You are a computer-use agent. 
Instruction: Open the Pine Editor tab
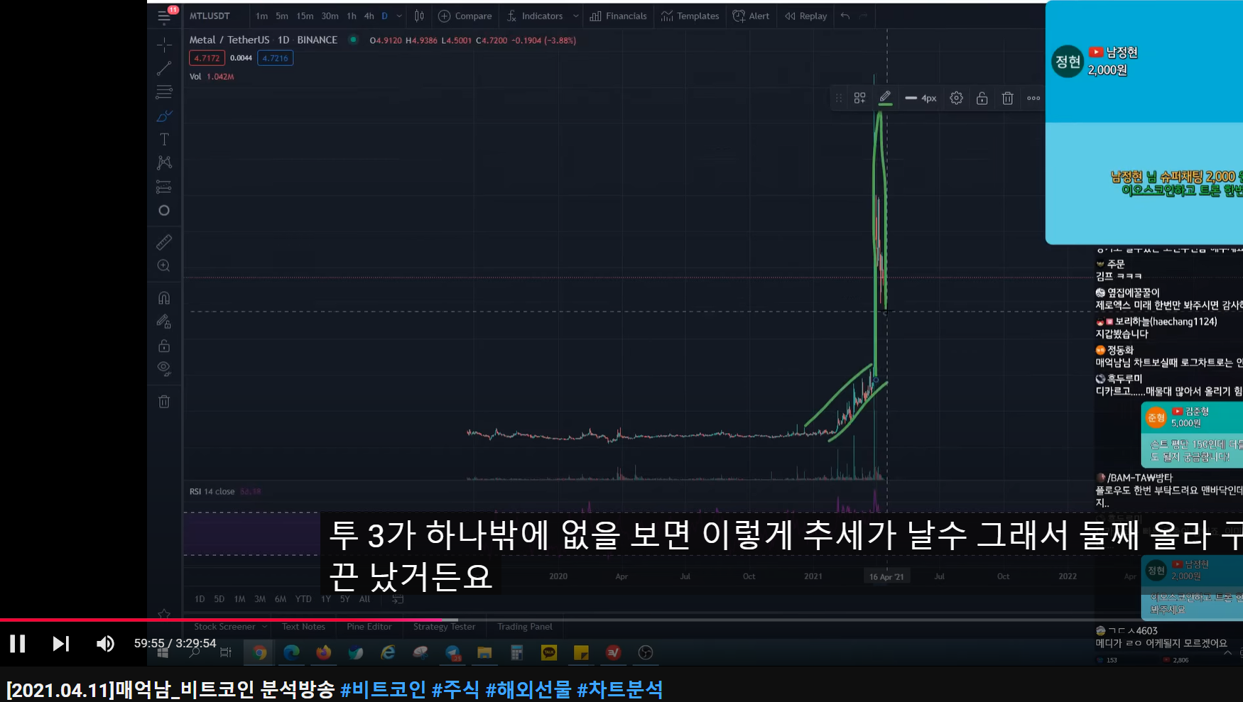(x=369, y=627)
